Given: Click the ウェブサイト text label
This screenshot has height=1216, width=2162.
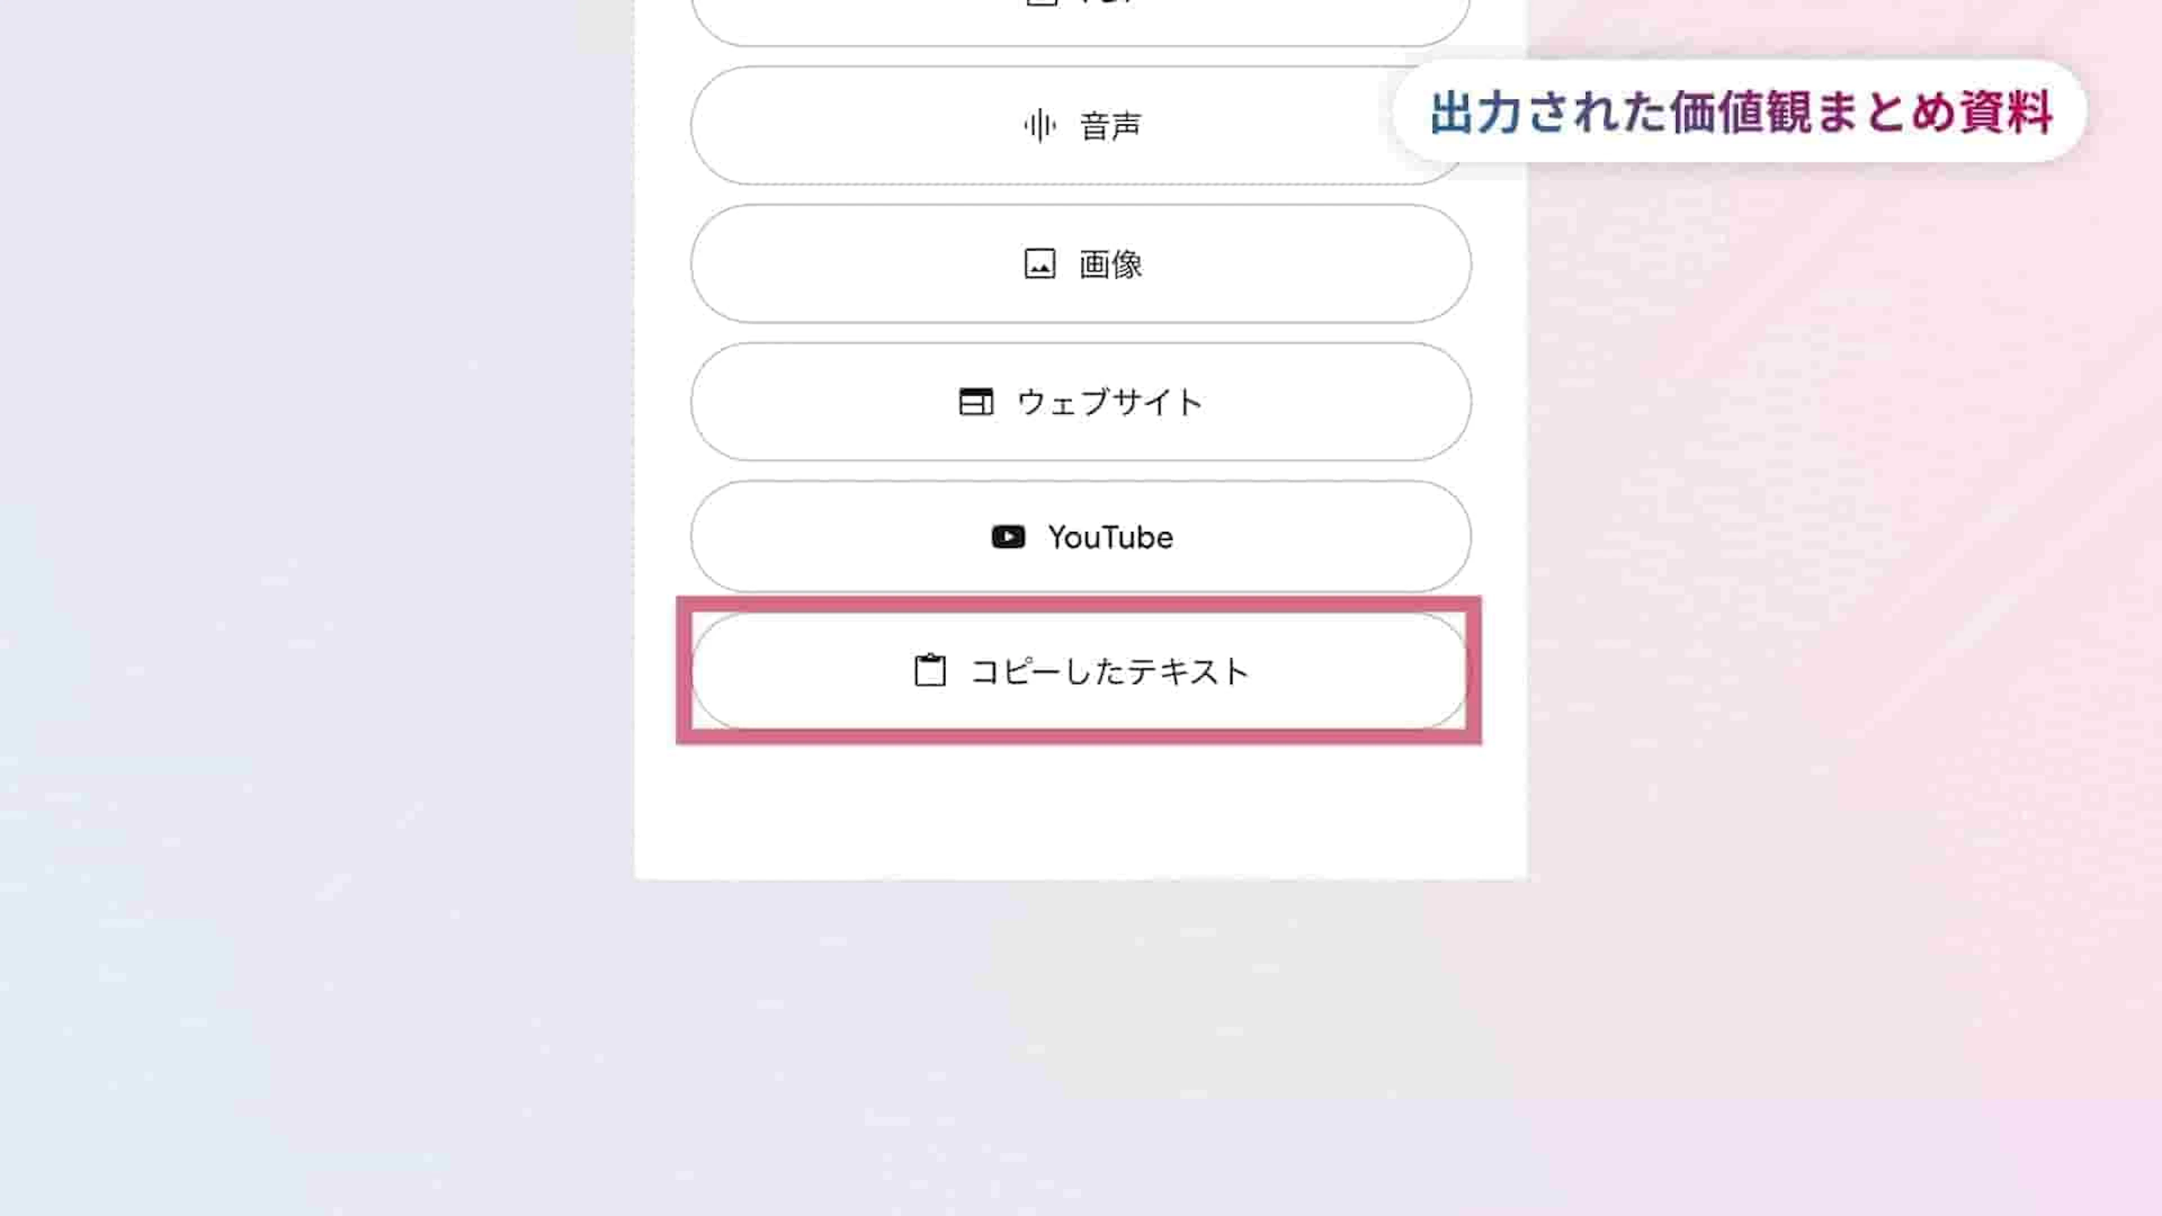Looking at the screenshot, I should [x=1110, y=402].
